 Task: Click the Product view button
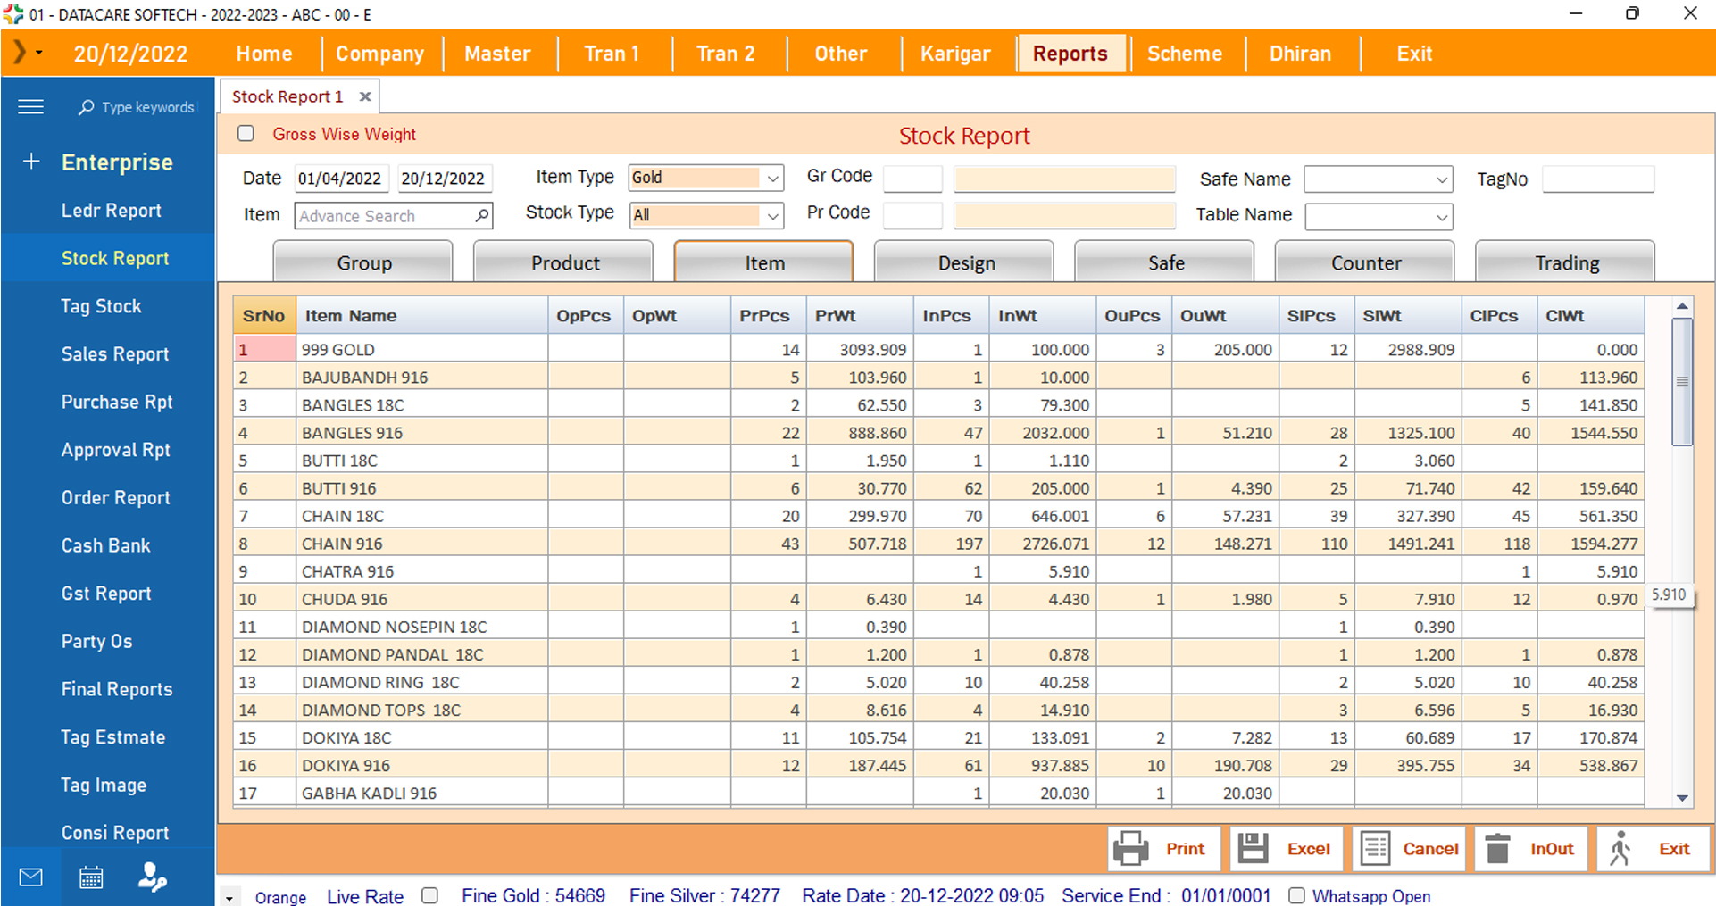click(x=564, y=262)
